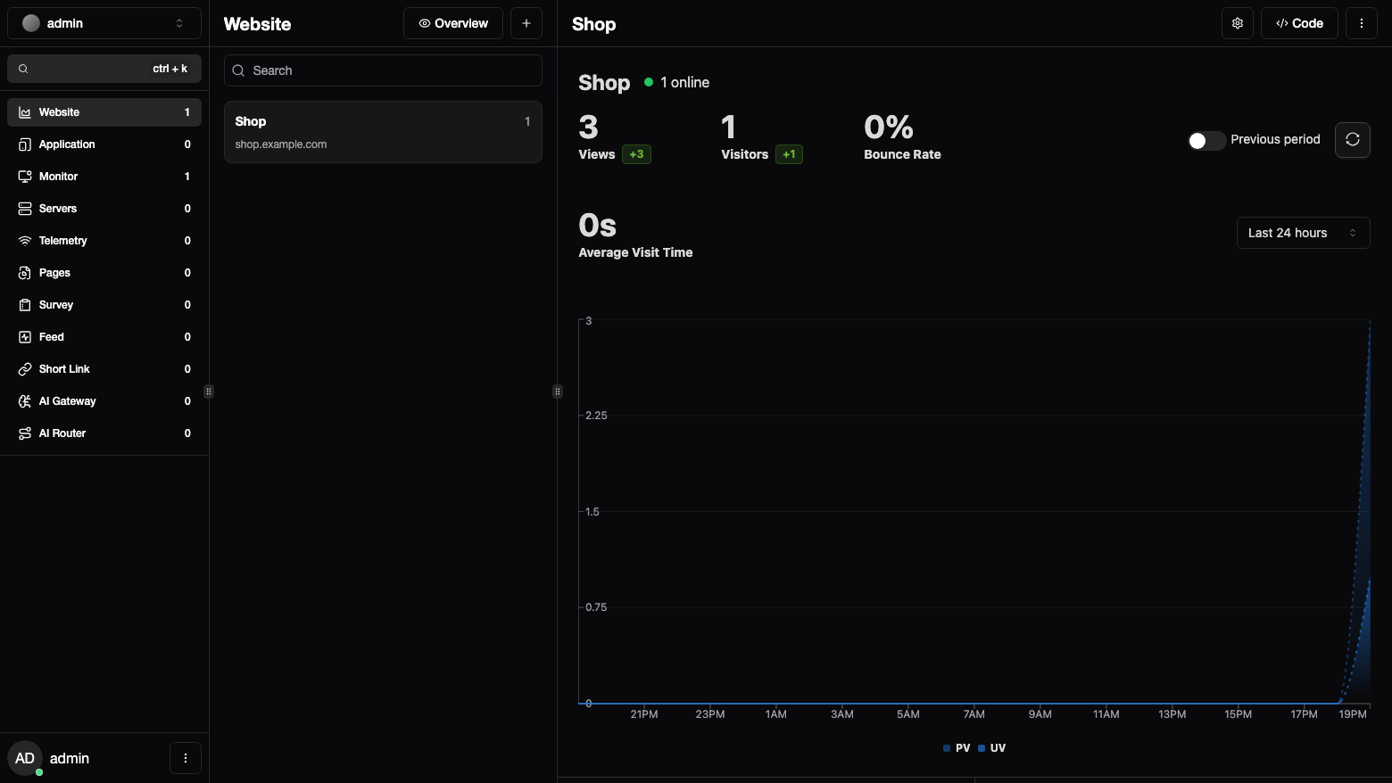The height and width of the screenshot is (783, 1392).
Task: Click the 1 online status text
Action: tap(684, 82)
